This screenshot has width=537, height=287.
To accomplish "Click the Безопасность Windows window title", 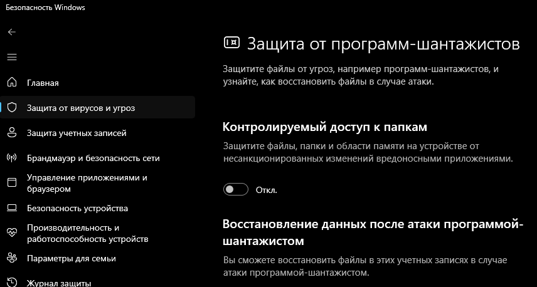I will 45,7.
